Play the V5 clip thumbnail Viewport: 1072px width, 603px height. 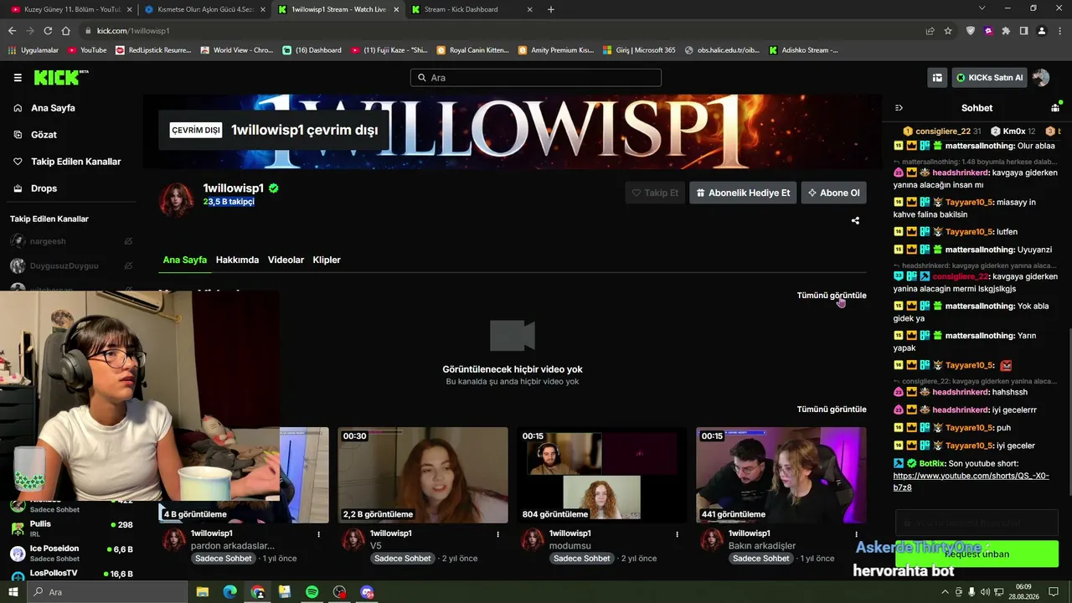(x=423, y=475)
